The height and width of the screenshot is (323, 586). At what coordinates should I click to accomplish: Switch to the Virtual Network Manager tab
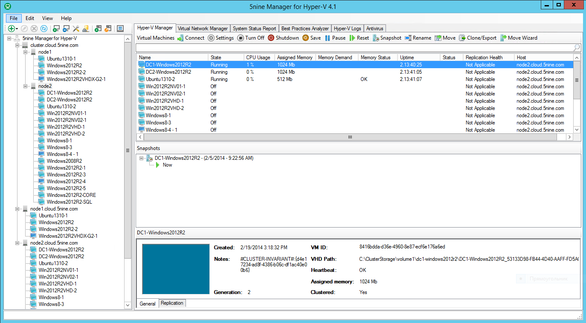(x=203, y=29)
